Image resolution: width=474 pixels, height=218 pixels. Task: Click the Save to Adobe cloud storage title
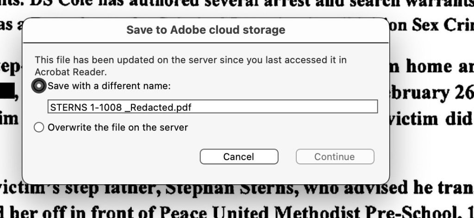pos(206,31)
